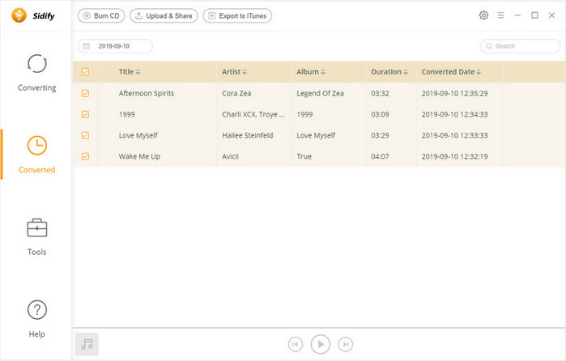Uncheck the Wake Me Up checkbox
The height and width of the screenshot is (361, 566).
coord(85,156)
